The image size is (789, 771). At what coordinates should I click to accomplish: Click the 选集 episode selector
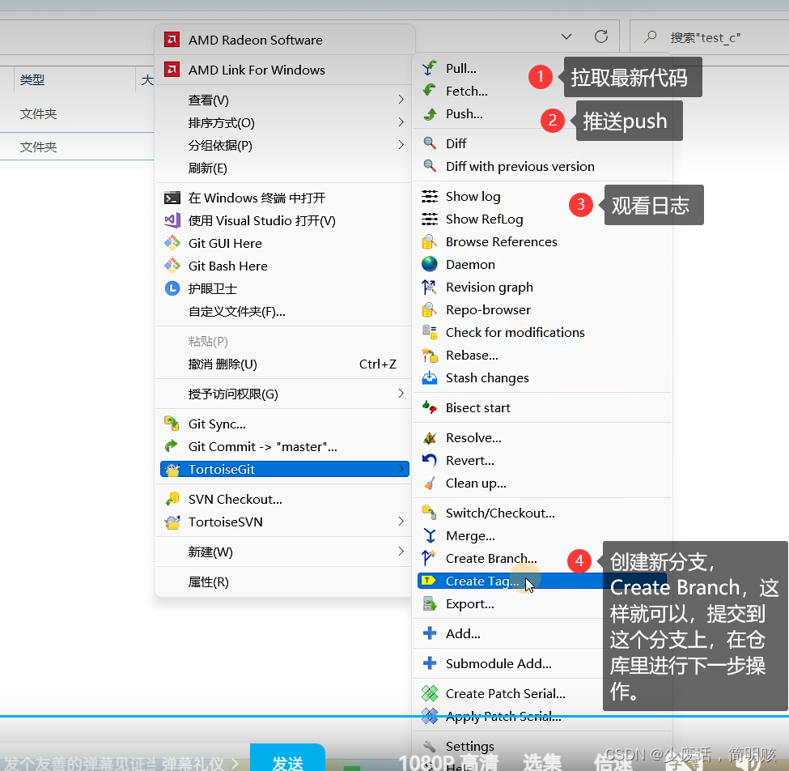542,762
